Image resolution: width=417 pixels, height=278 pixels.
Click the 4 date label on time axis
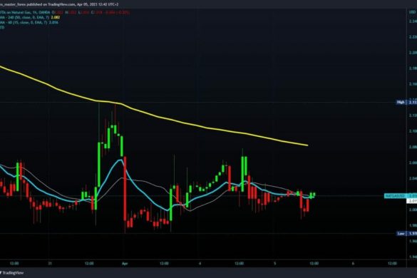click(200, 264)
